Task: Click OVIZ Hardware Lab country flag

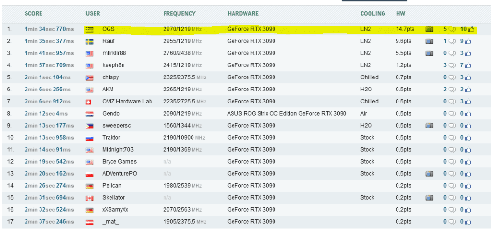Action: pyautogui.click(x=89, y=102)
